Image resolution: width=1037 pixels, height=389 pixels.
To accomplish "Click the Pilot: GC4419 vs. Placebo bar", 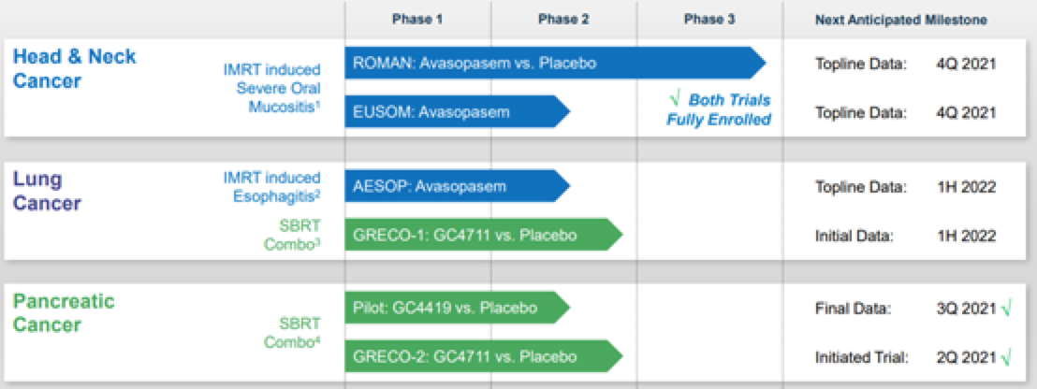I will click(x=457, y=308).
